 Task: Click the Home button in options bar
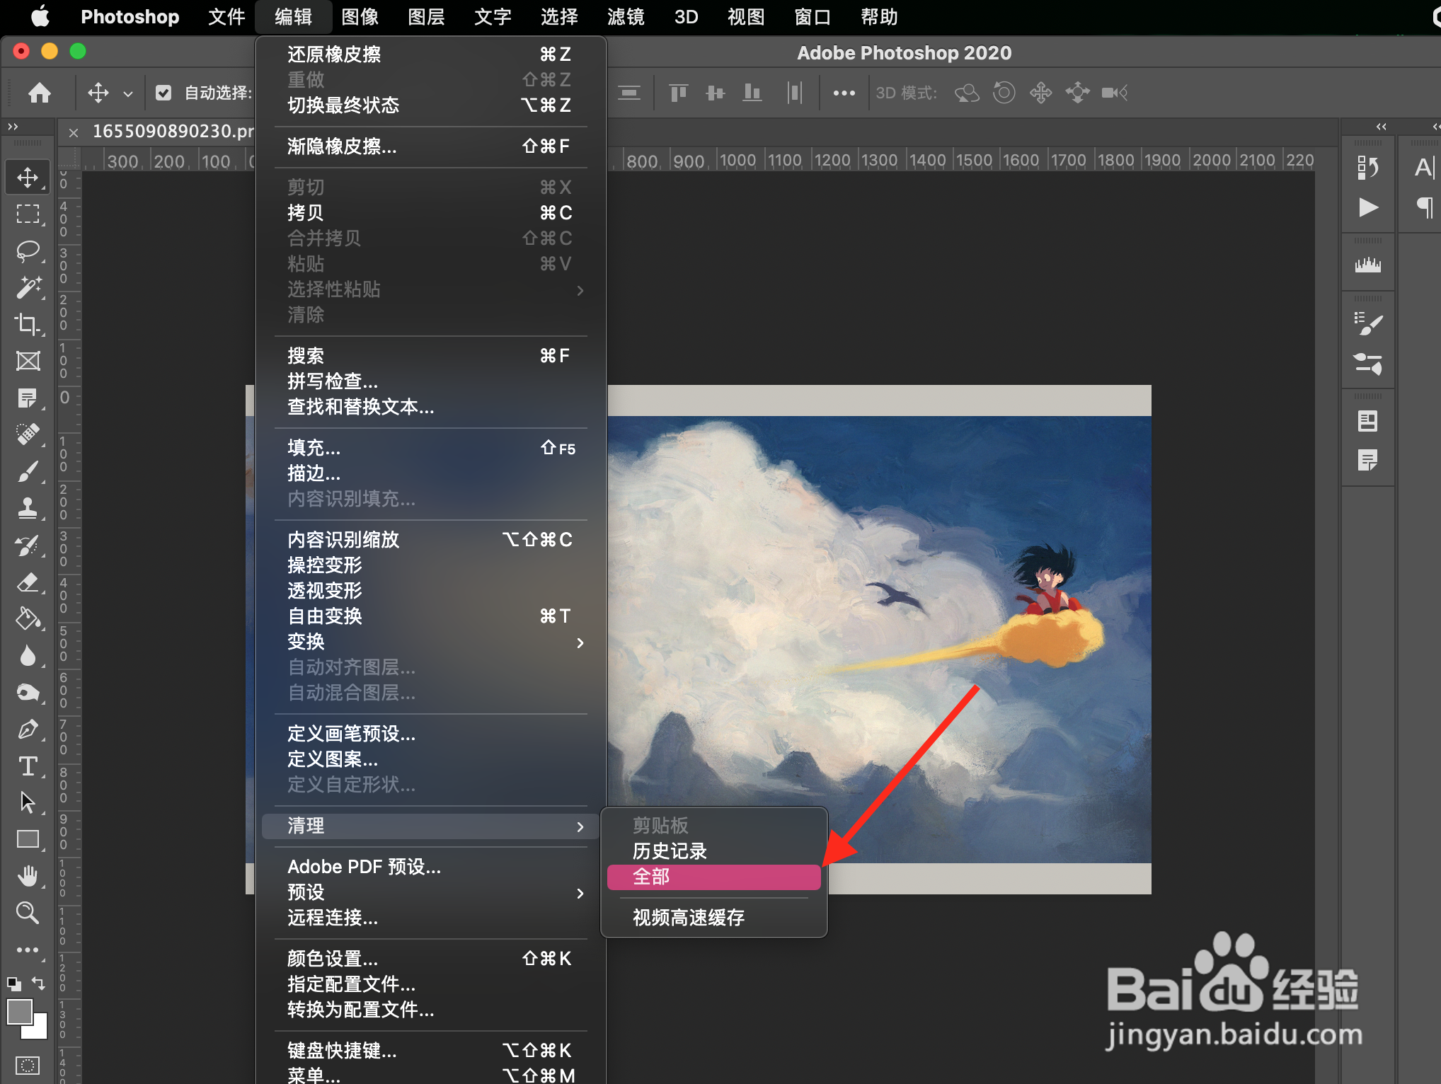click(x=40, y=93)
